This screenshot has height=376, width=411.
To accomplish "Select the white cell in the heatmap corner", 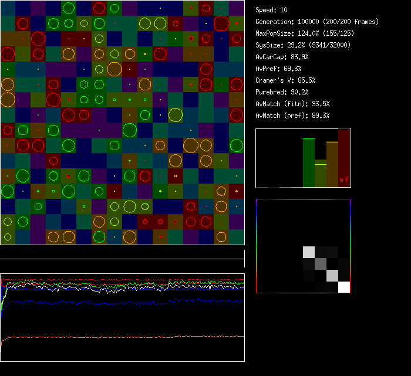I will tap(344, 287).
